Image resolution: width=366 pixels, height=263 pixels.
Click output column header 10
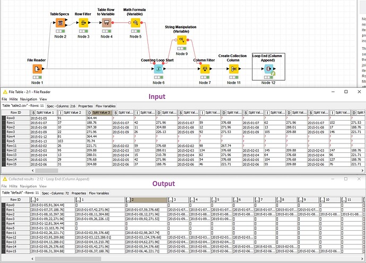(329, 199)
